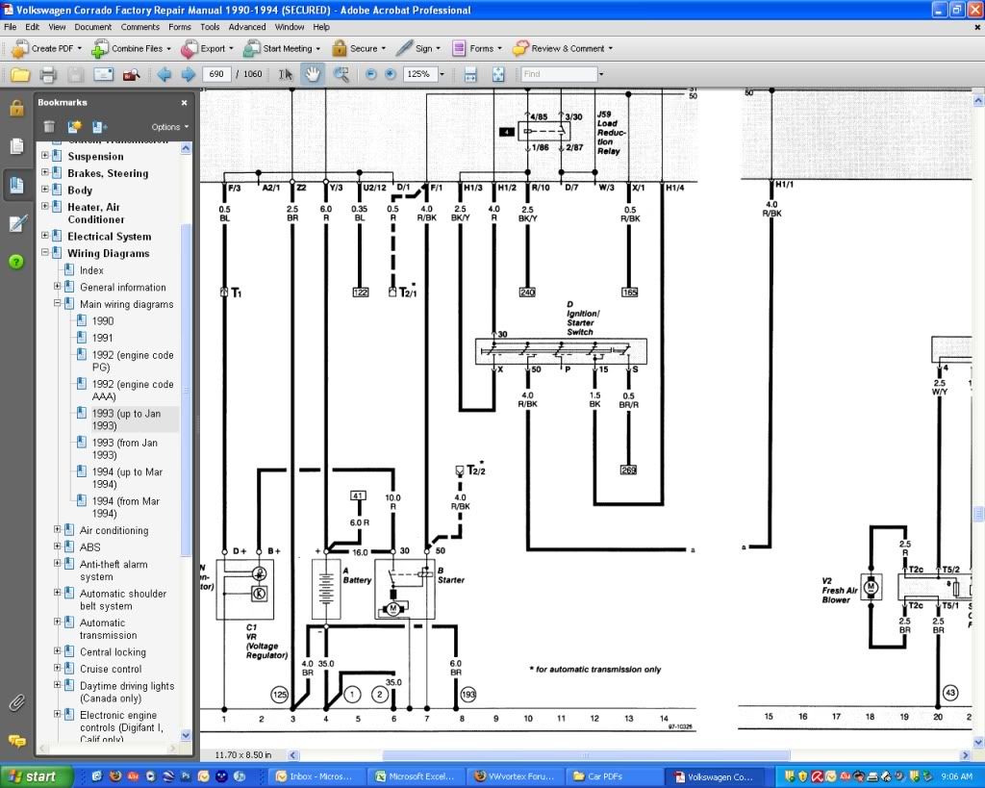Image resolution: width=985 pixels, height=788 pixels.
Task: Click the Windows Start button
Action: pyautogui.click(x=32, y=775)
